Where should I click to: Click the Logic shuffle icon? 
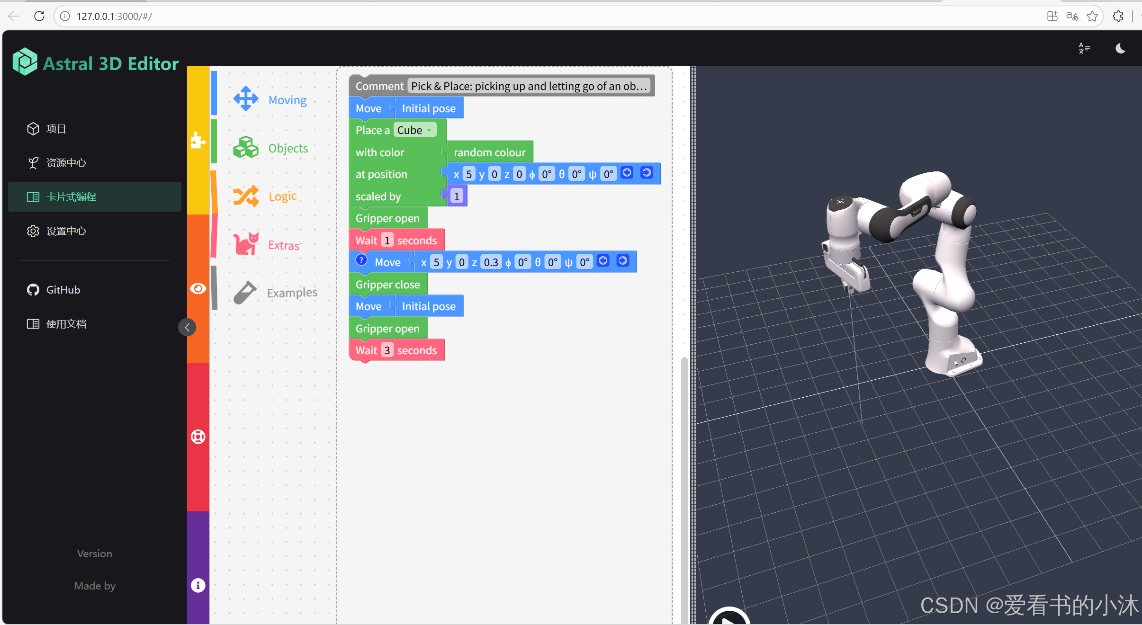(x=246, y=196)
